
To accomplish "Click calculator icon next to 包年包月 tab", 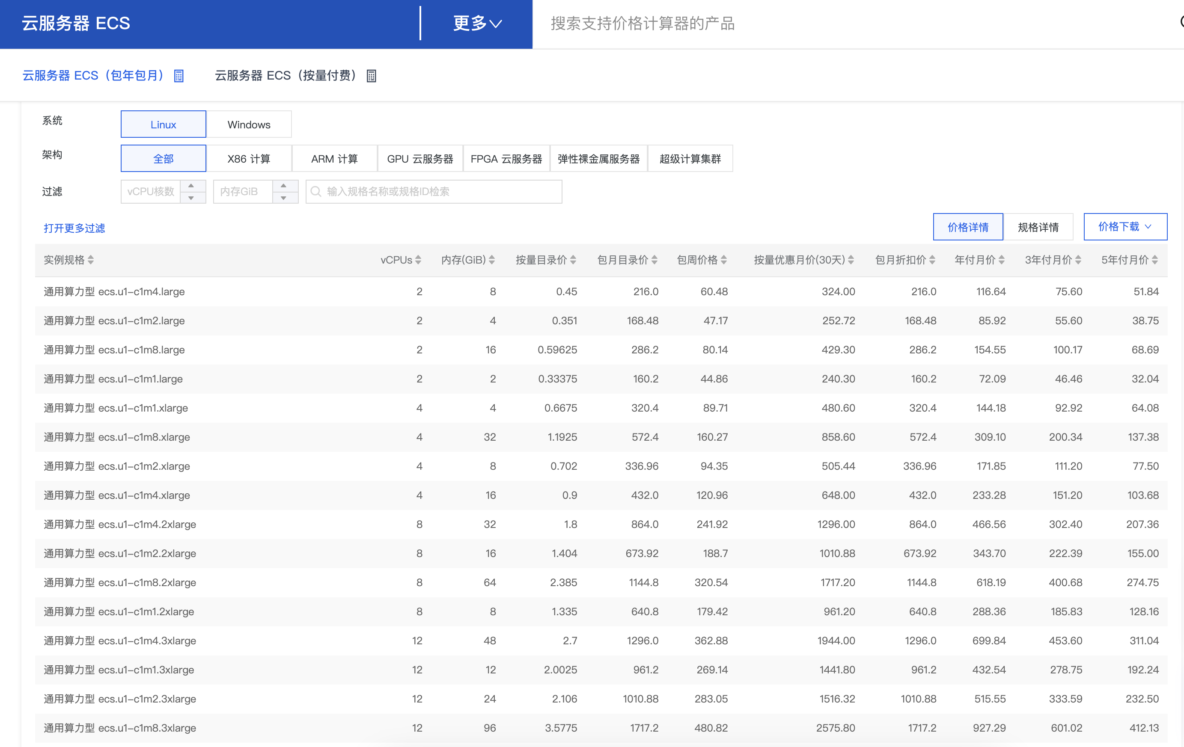I will tap(179, 76).
